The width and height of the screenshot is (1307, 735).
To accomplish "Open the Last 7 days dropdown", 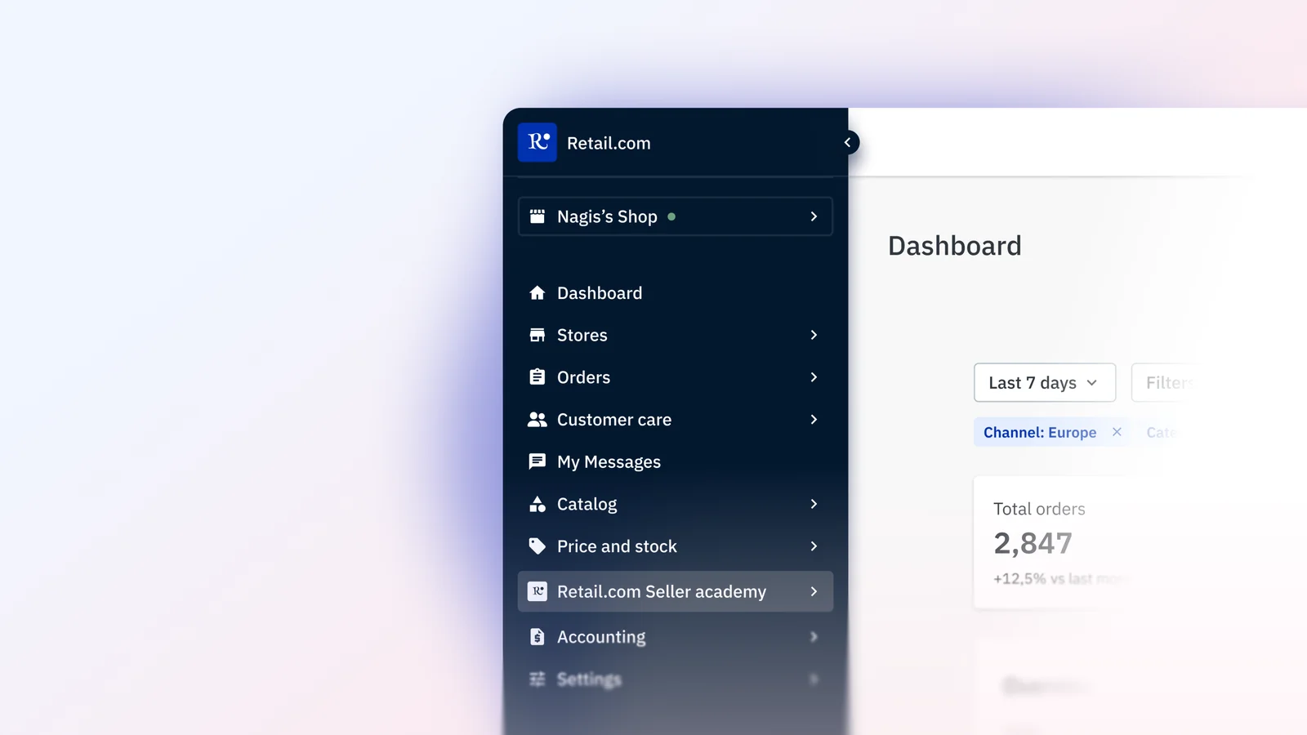I will pos(1045,382).
